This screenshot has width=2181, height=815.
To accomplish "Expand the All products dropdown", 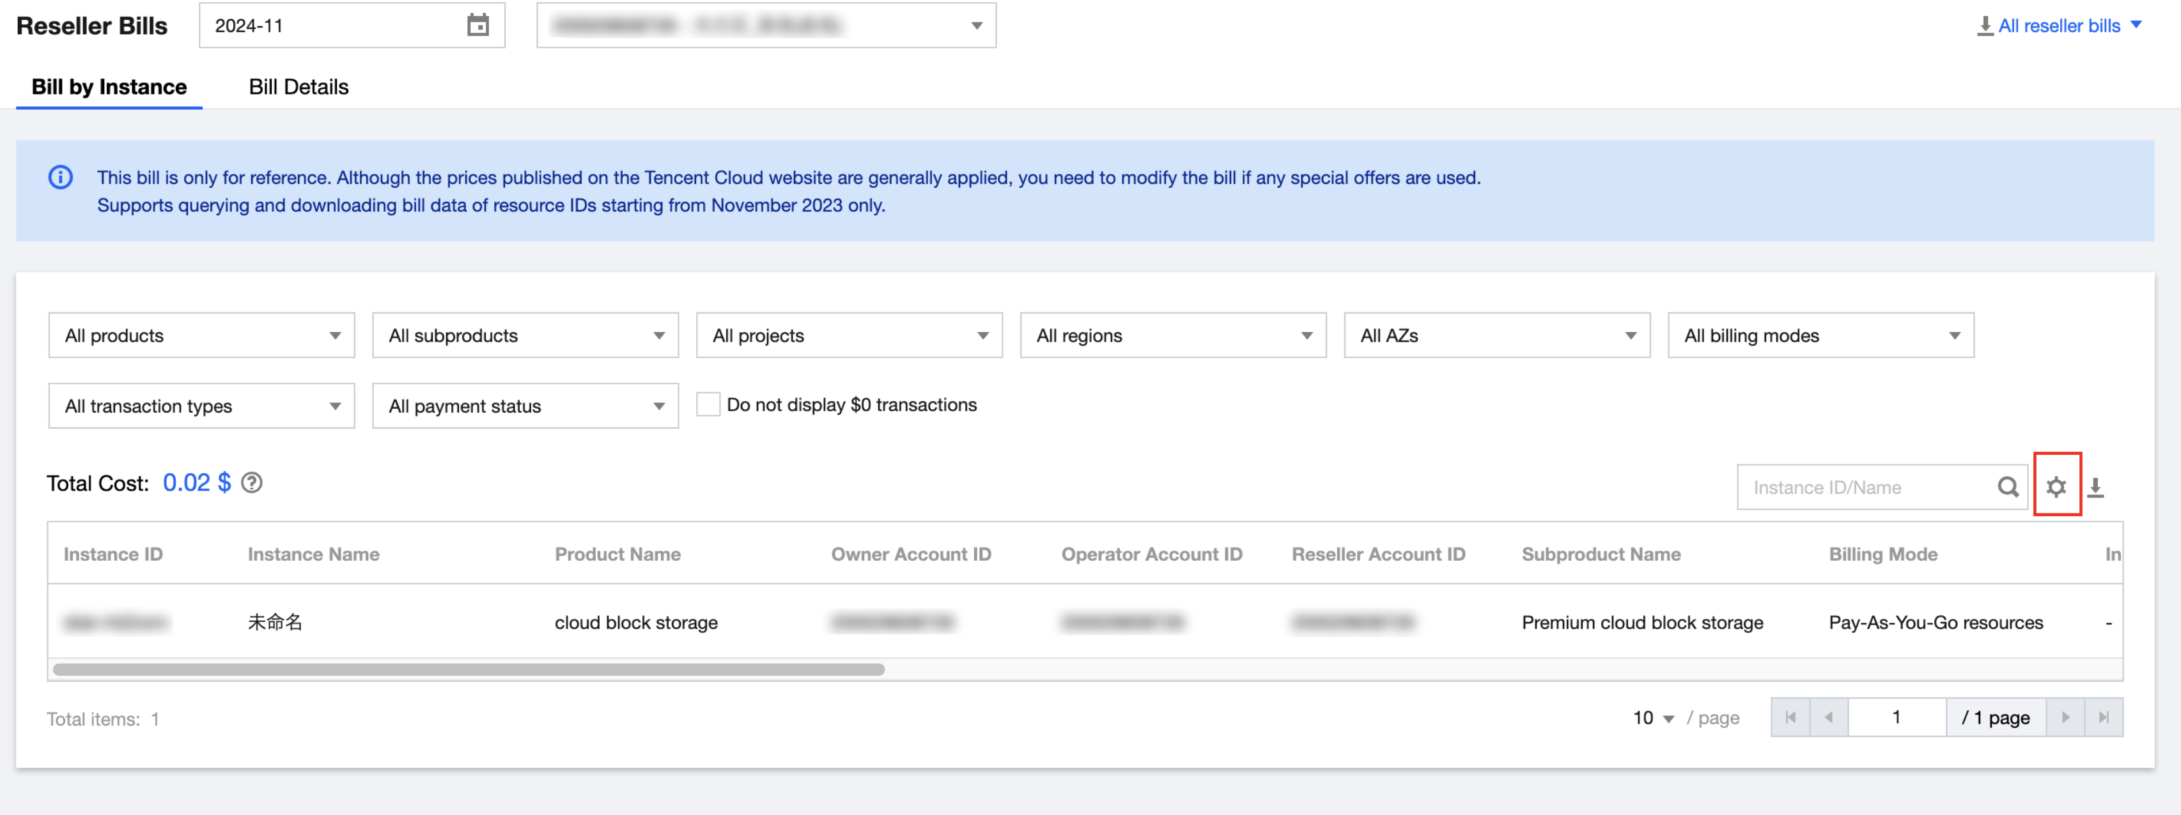I will (201, 335).
